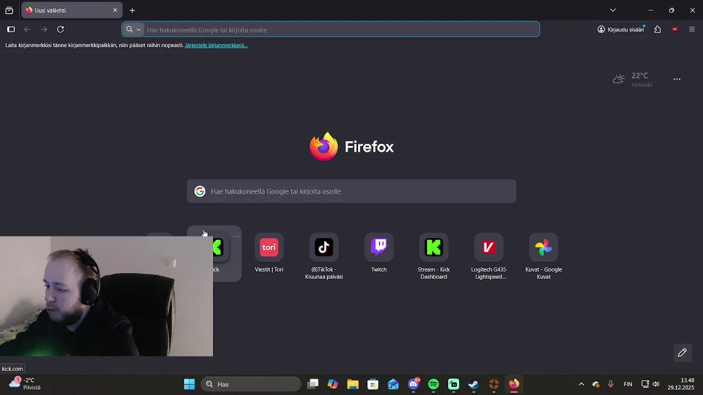703x395 pixels.
Task: Click the customize page pencil icon
Action: click(x=683, y=353)
